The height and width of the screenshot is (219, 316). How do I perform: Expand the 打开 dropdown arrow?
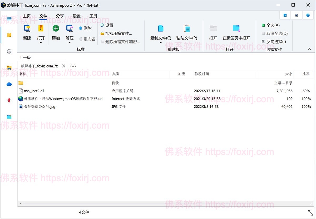[41, 43]
